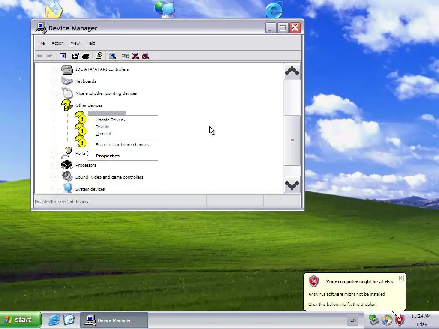Click the EN language indicator
The height and width of the screenshot is (329, 439).
353,320
